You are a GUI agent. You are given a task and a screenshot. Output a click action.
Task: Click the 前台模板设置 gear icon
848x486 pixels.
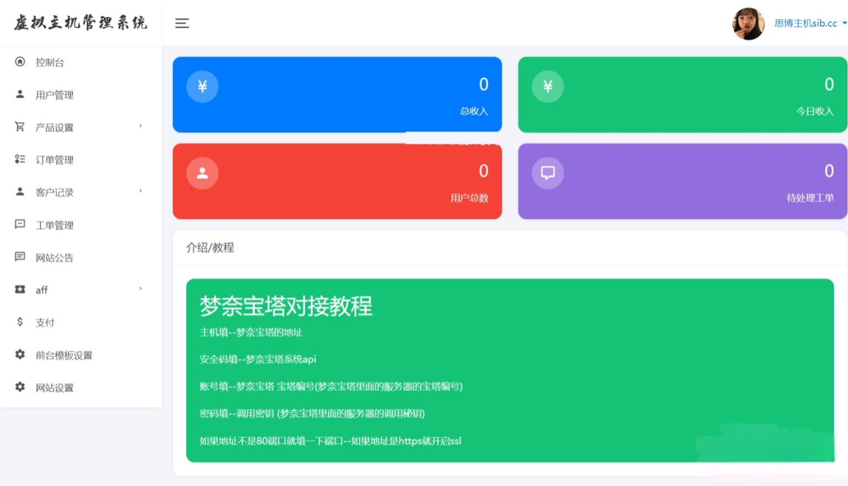20,355
